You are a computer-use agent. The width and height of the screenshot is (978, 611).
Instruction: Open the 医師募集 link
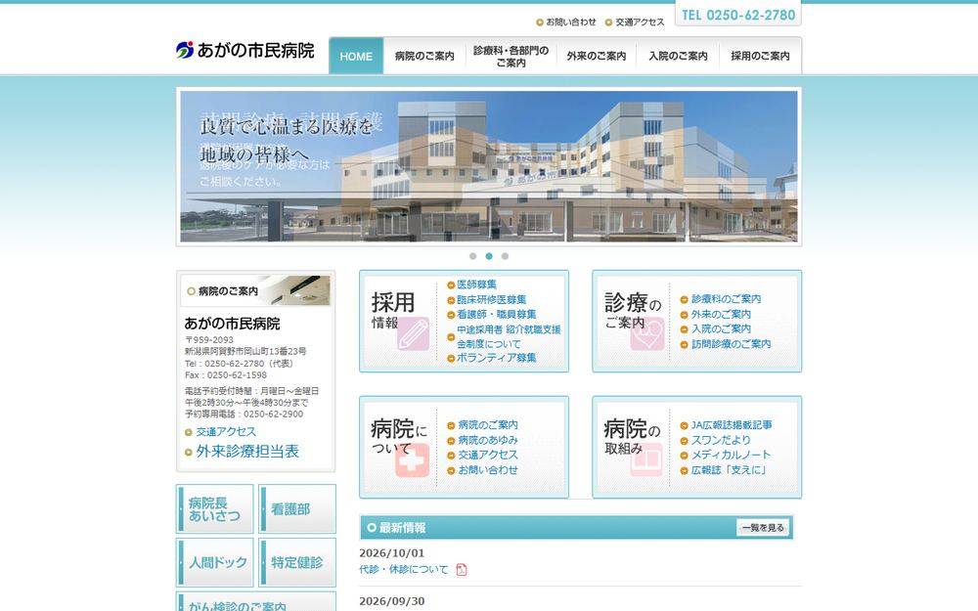coord(476,284)
